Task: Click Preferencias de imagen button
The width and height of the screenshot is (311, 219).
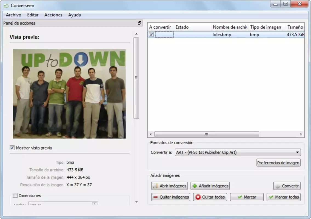Action: pyautogui.click(x=278, y=163)
